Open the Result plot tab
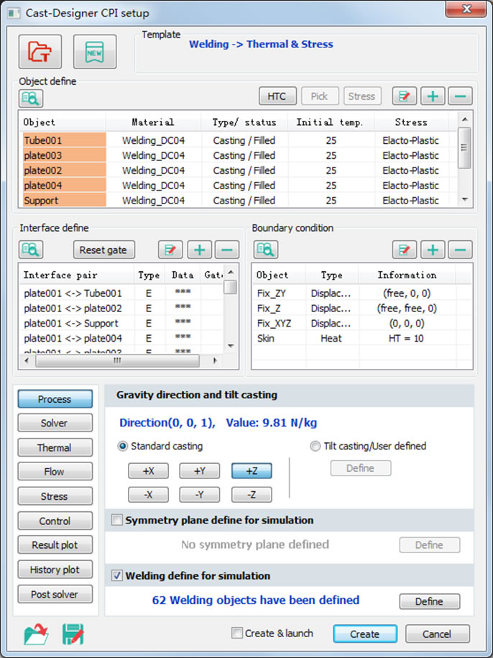 click(x=55, y=545)
